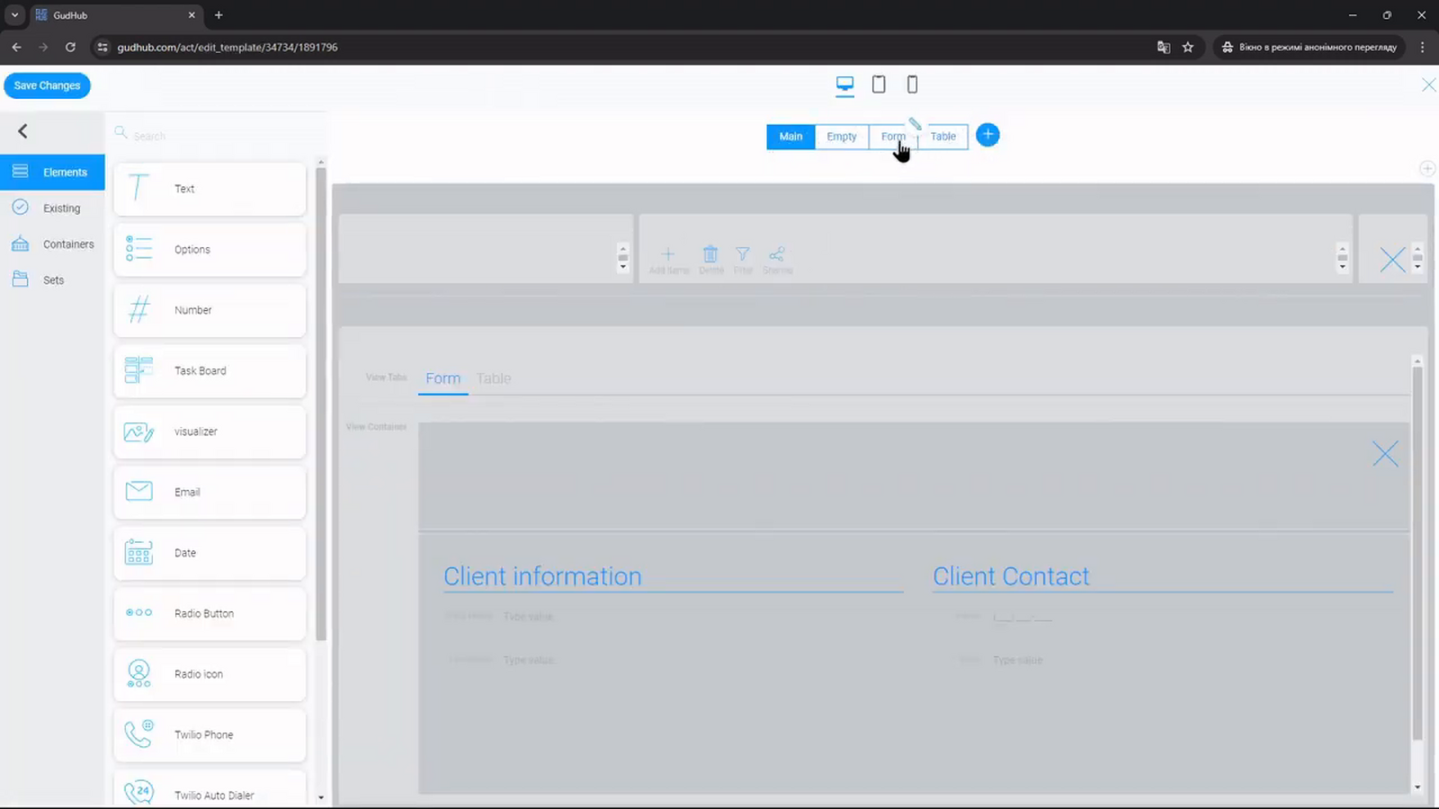Viewport: 1439px width, 809px height.
Task: Close the template editor with X
Action: (x=1428, y=84)
